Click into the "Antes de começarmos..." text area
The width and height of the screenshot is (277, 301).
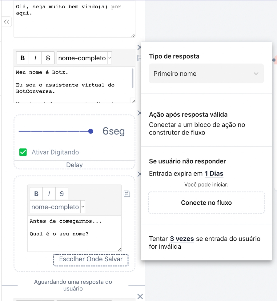tap(74, 234)
